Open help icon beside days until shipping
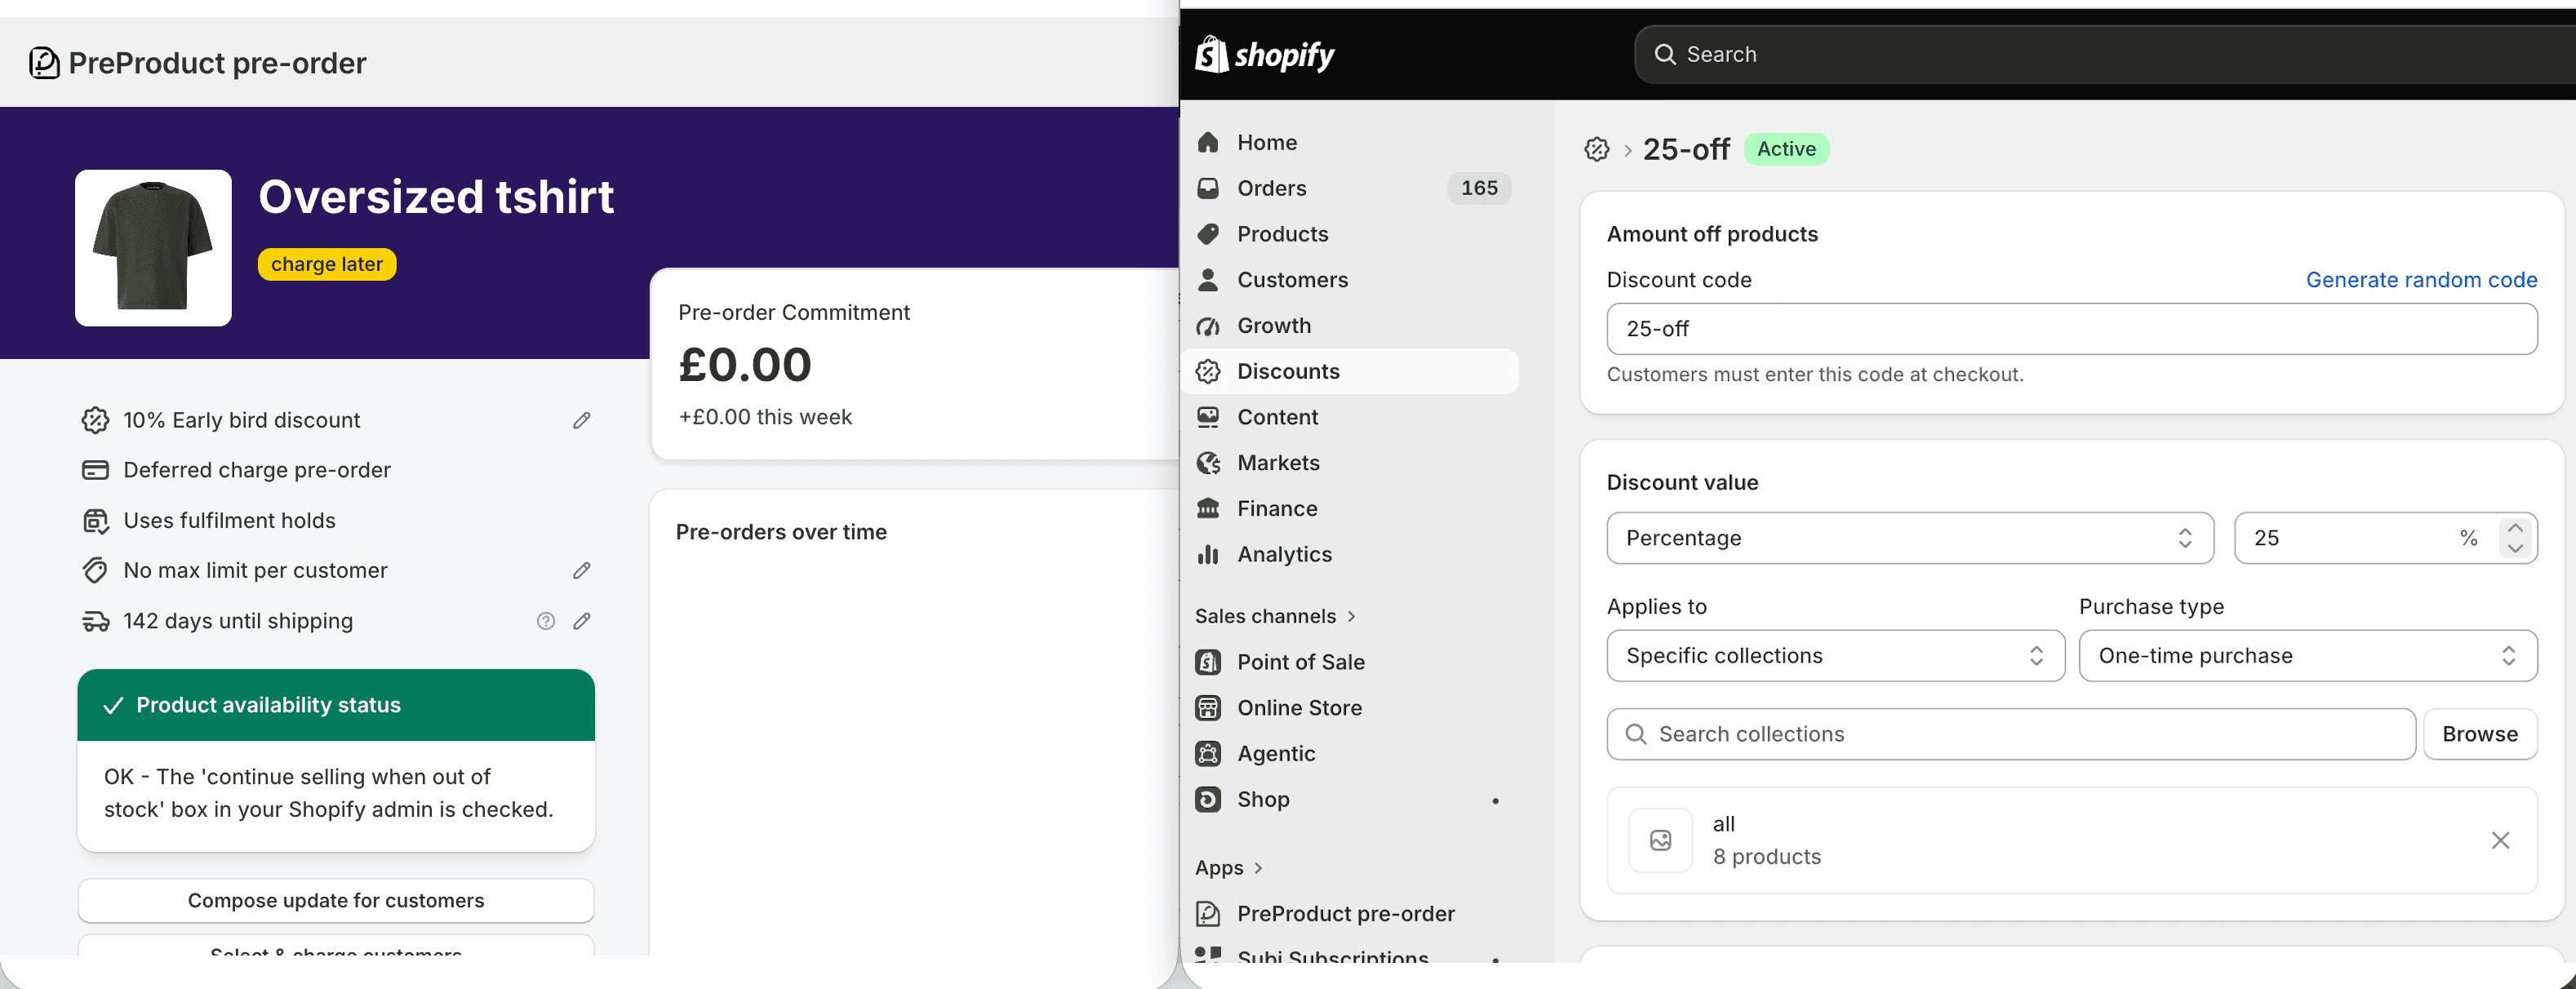This screenshot has height=989, width=2576. point(546,621)
